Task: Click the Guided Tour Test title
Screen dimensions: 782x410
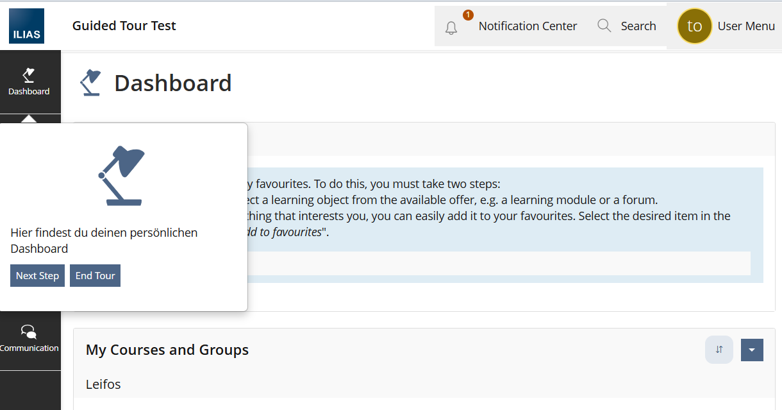Action: 124,26
